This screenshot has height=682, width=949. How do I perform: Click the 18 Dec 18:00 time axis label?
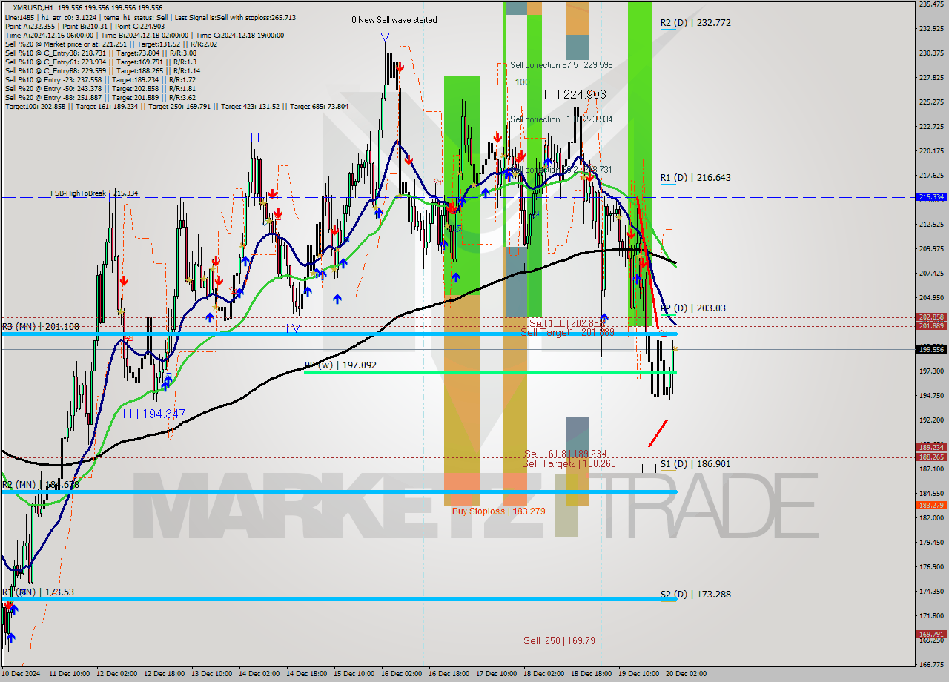click(x=591, y=674)
